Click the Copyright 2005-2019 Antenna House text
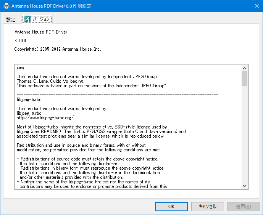Viewport: 263px width, 215px height. [x=58, y=49]
